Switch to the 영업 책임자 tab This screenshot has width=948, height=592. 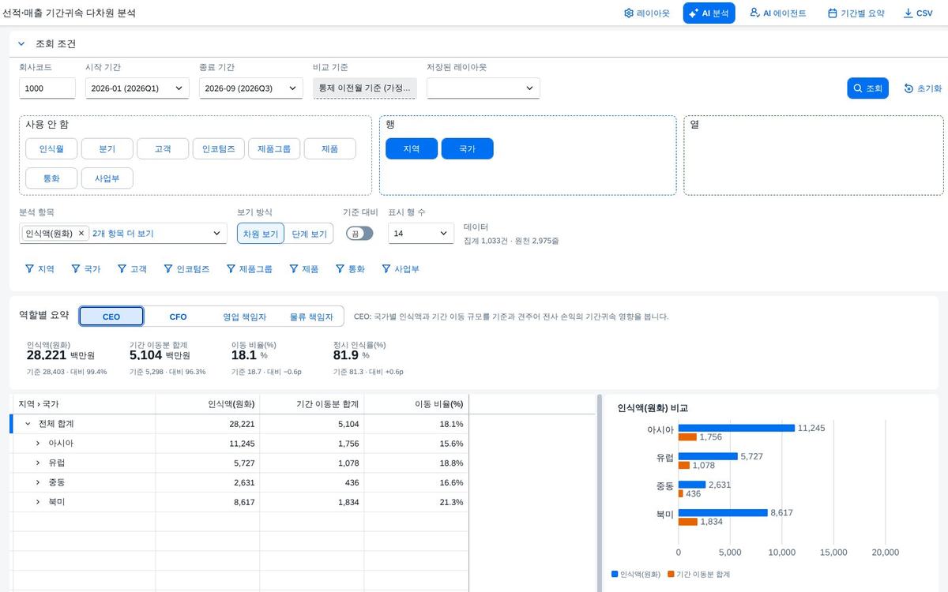pyautogui.click(x=244, y=317)
